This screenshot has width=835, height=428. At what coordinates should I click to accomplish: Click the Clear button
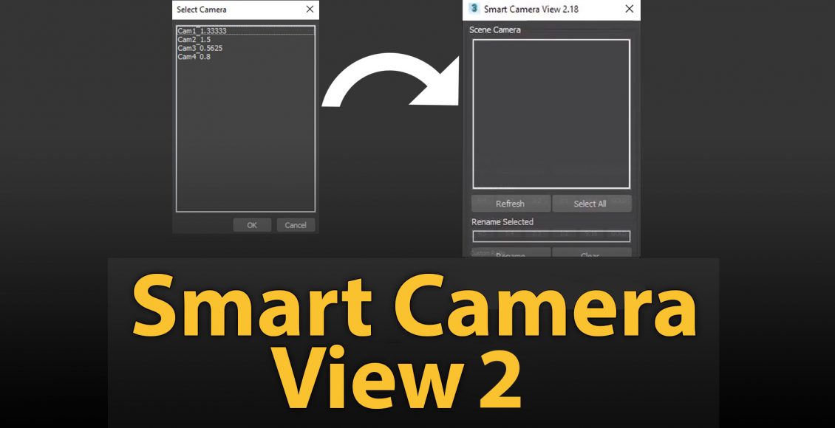pos(591,253)
